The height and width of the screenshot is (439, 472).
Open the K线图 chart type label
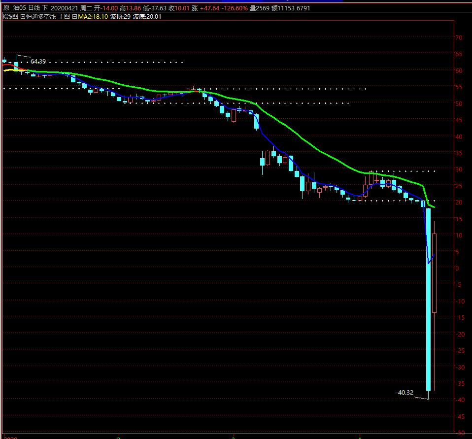pos(10,16)
